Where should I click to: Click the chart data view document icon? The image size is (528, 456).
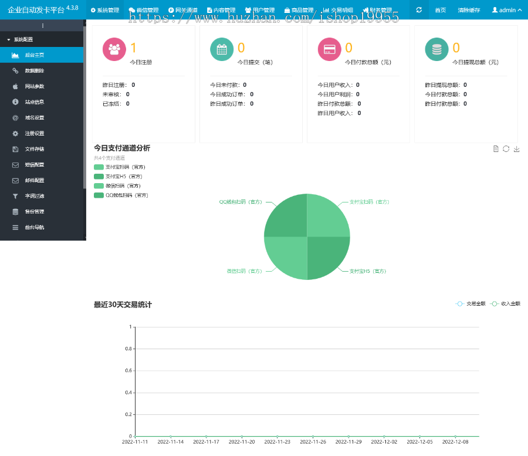coord(496,149)
